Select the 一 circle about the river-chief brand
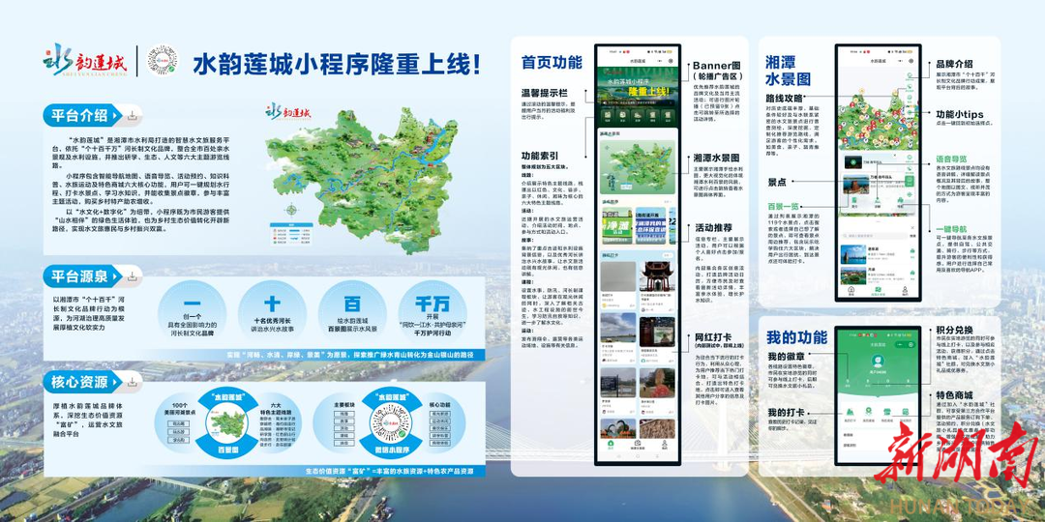Viewport: 1045px width, 522px height. [x=193, y=315]
